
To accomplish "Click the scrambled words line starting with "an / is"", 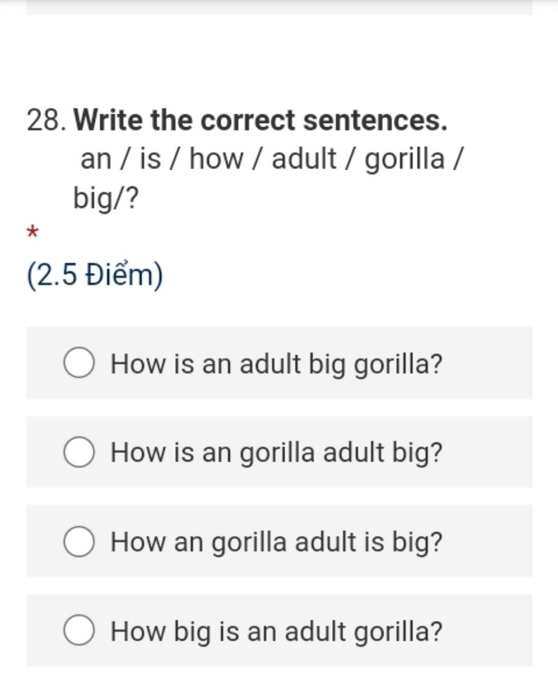I will (271, 159).
